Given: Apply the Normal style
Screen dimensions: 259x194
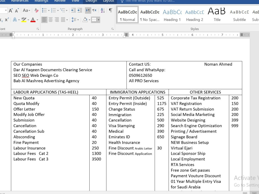Looking at the screenshot, I should tap(127, 15).
